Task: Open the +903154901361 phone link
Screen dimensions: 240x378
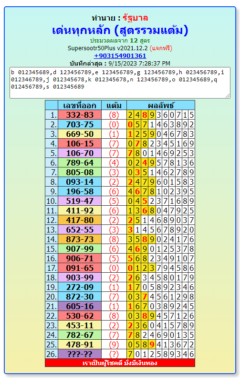Action: point(120,56)
